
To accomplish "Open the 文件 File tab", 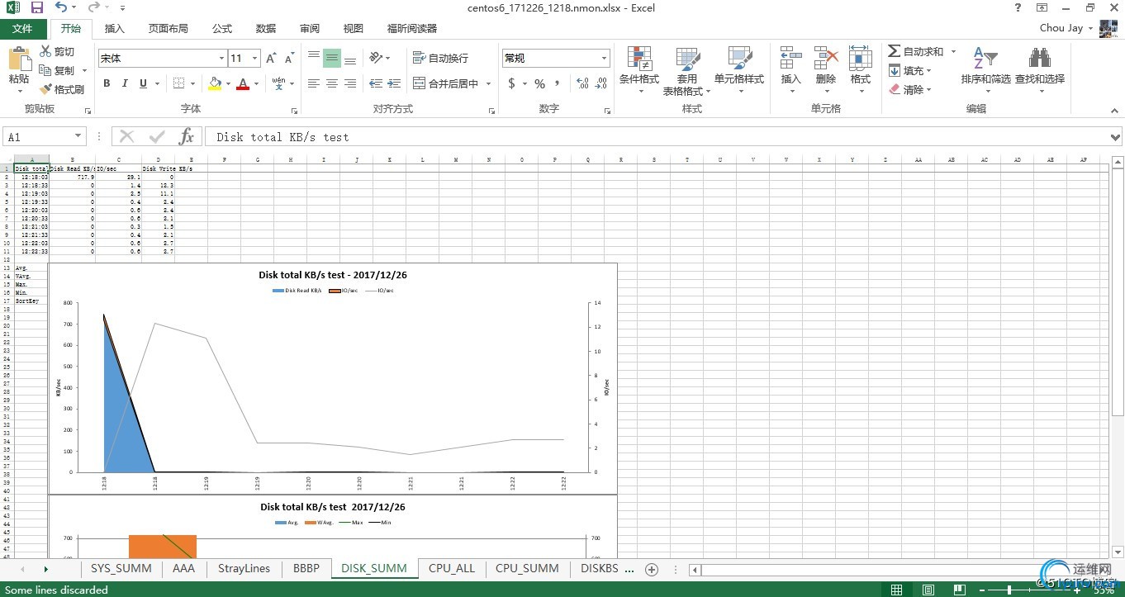I will tap(23, 28).
